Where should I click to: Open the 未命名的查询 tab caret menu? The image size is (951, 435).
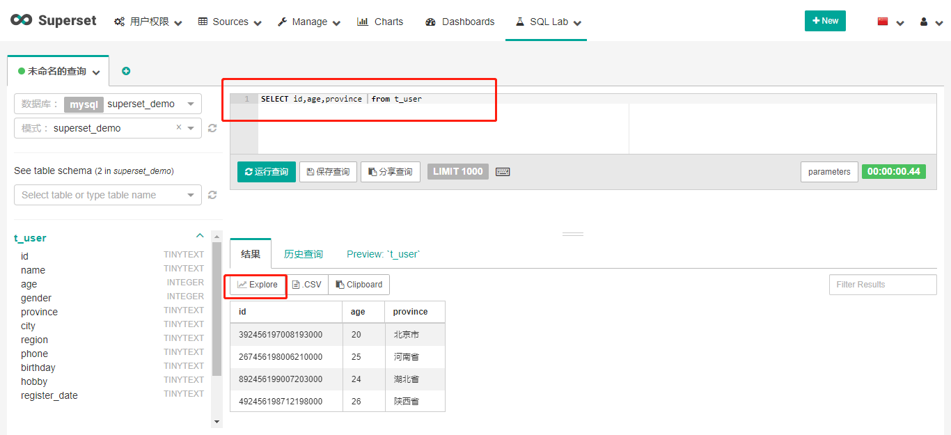(96, 70)
